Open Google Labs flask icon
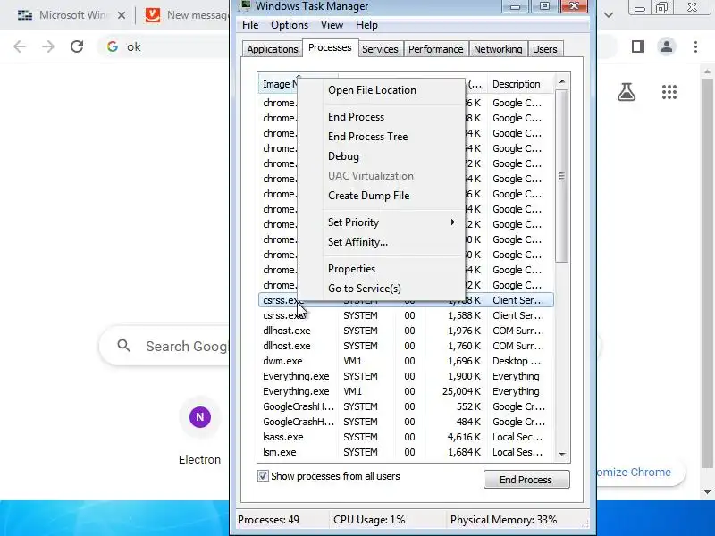The image size is (715, 536). 627,92
